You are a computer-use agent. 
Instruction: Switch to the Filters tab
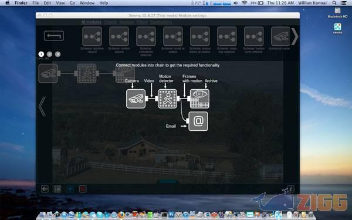tap(142, 22)
